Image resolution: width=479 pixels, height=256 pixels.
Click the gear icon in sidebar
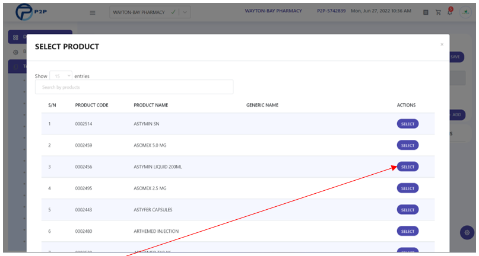tap(15, 52)
